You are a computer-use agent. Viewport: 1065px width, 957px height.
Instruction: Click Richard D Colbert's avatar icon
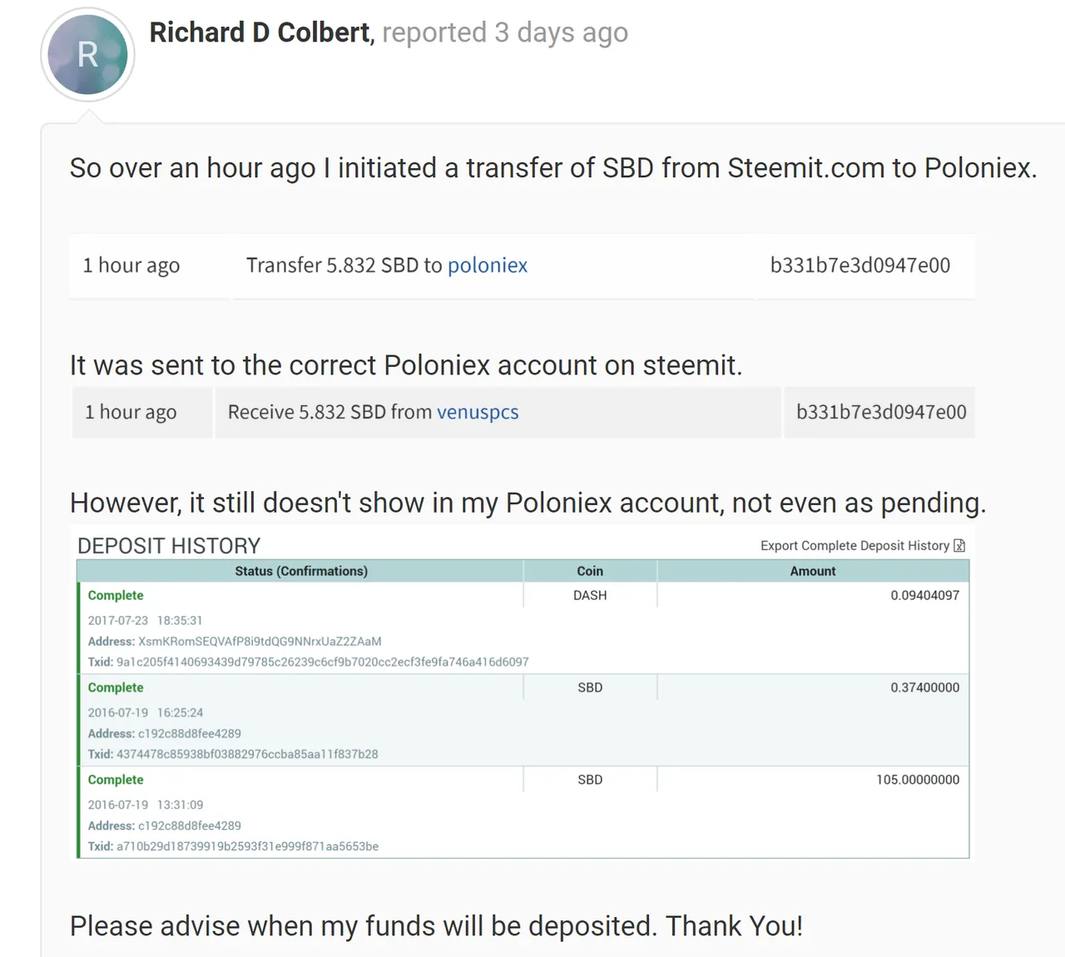pyautogui.click(x=87, y=55)
